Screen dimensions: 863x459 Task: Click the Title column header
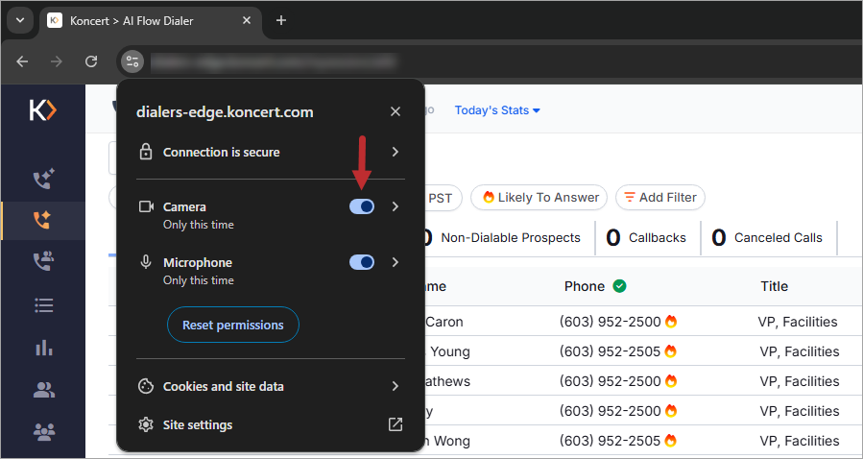pos(774,286)
